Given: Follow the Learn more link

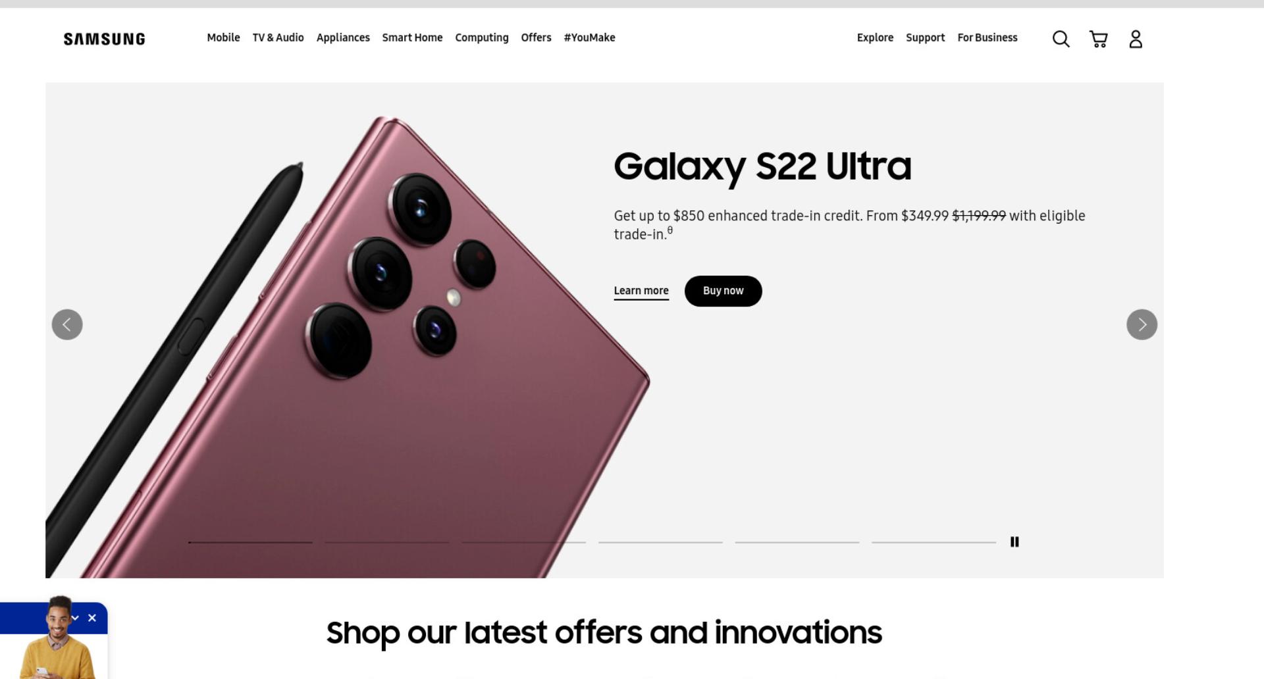Looking at the screenshot, I should click(x=641, y=291).
